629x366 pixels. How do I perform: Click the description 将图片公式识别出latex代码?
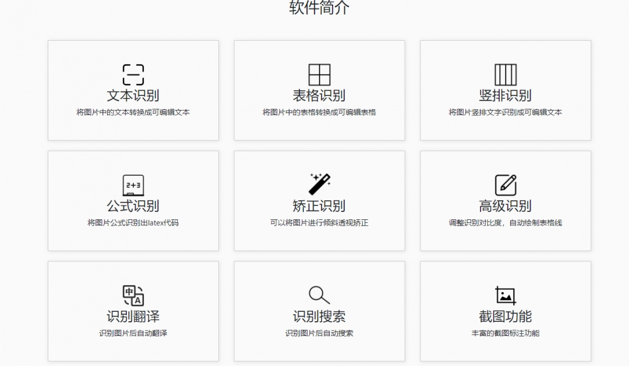pos(133,223)
